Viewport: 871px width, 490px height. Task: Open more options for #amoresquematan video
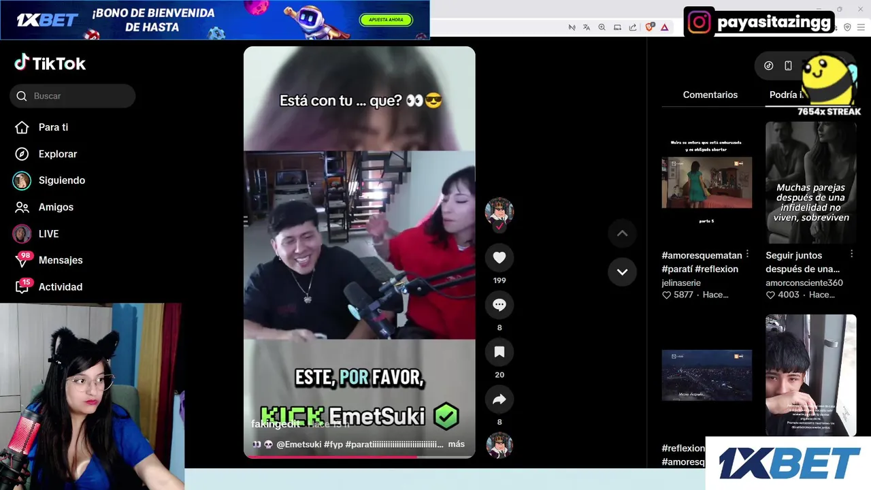coord(747,254)
